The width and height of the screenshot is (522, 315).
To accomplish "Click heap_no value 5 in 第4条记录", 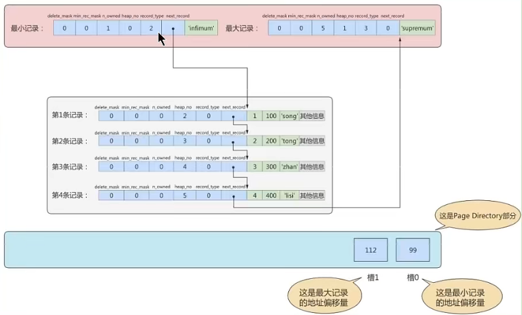I will pos(184,195).
